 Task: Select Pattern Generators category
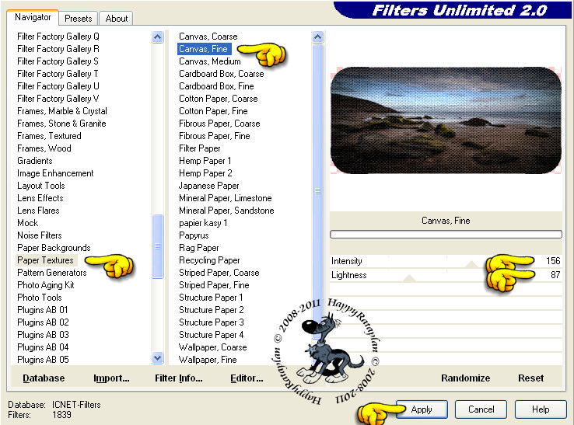tap(52, 273)
